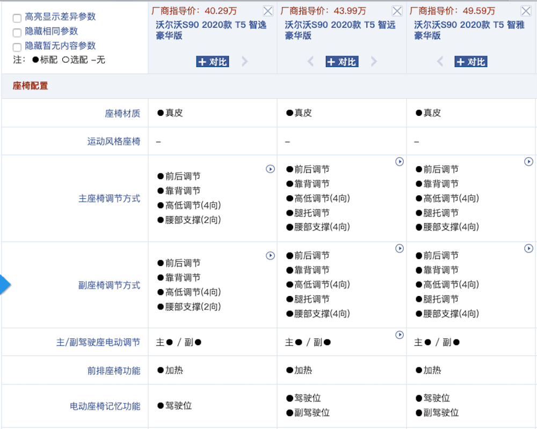Open video icon on 主/副驾驶座电动调节 row

(x=400, y=335)
